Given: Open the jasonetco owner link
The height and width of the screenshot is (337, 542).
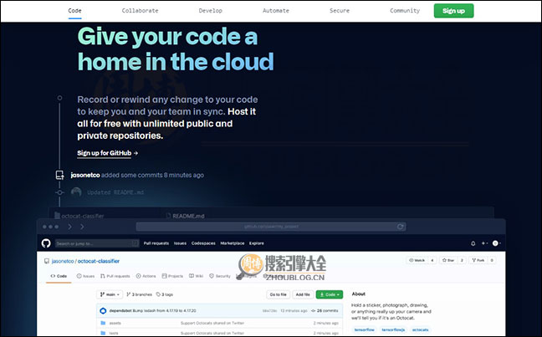Looking at the screenshot, I should [x=63, y=261].
